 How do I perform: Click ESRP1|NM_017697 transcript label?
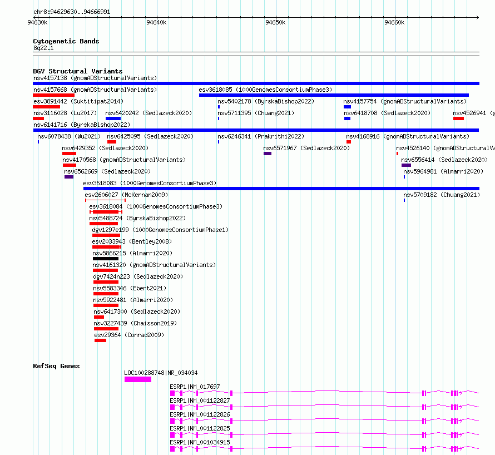click(195, 387)
